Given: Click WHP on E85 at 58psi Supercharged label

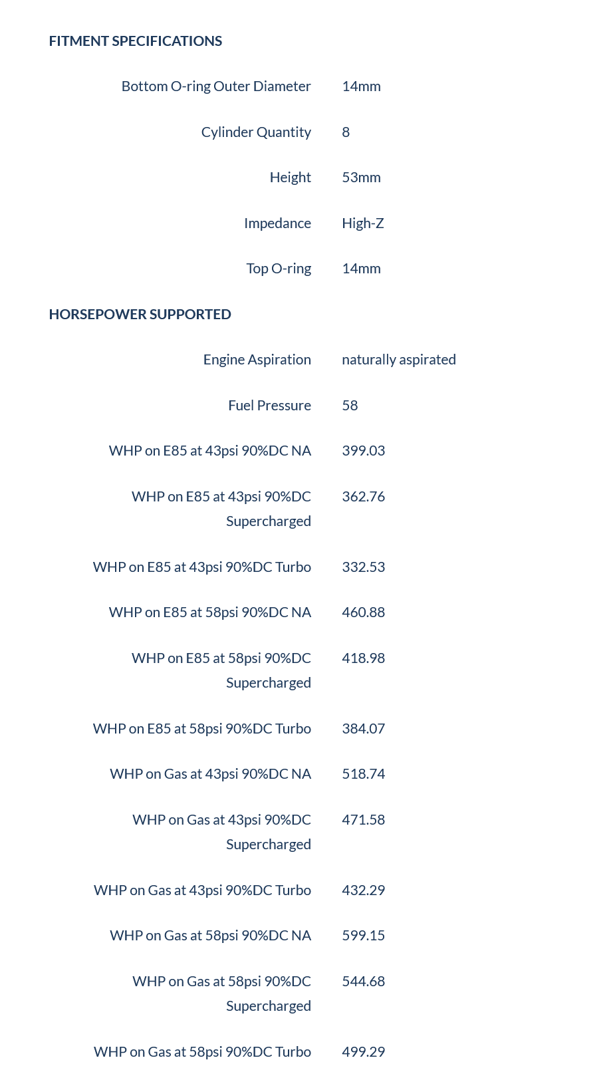Looking at the screenshot, I should [x=221, y=670].
